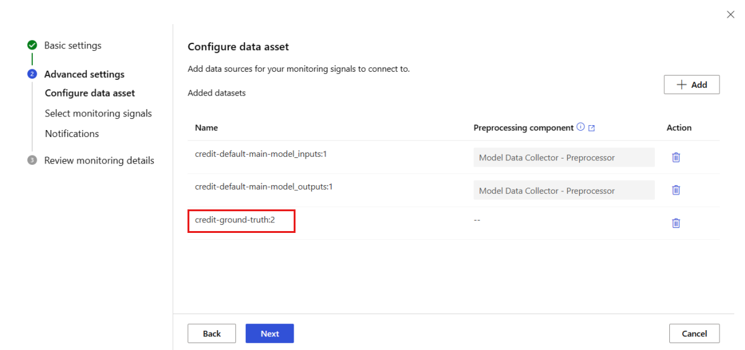Delete the credit-default-main-model_outputs:1 dataset
This screenshot has width=745, height=350.
coord(676,190)
